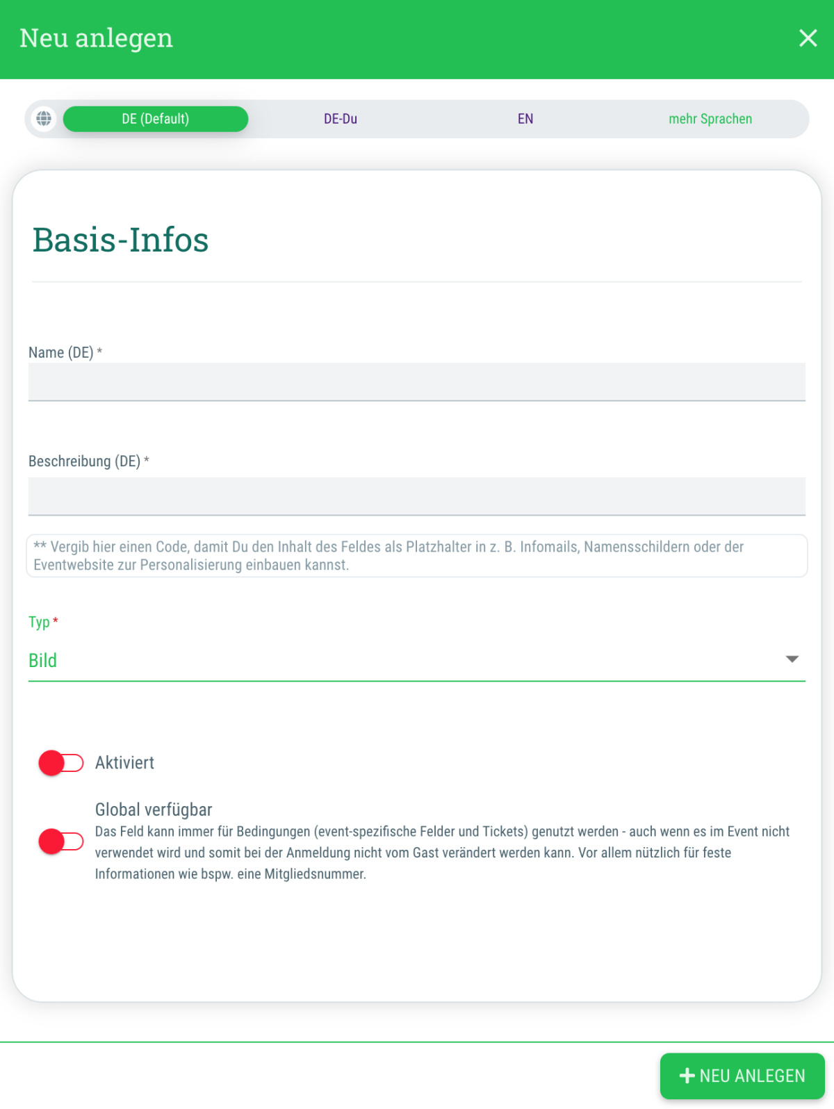Click the placeholder code hint box
The image size is (834, 1109).
pyautogui.click(x=417, y=556)
